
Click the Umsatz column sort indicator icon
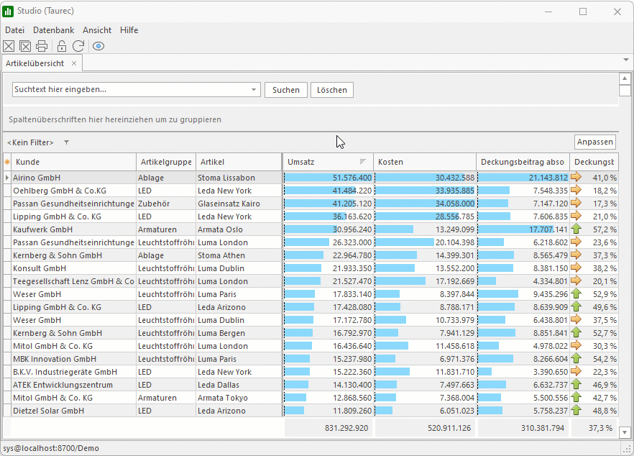(363, 162)
